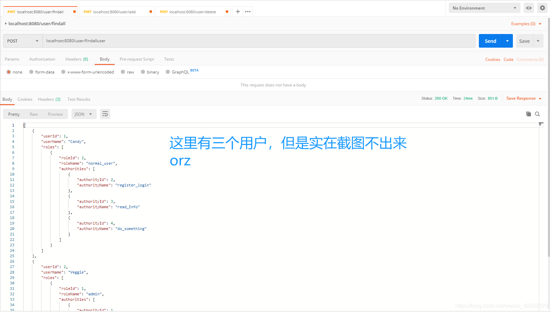Click JSON value "Veggie"
Image resolution: width=551 pixels, height=312 pixels.
click(77, 272)
